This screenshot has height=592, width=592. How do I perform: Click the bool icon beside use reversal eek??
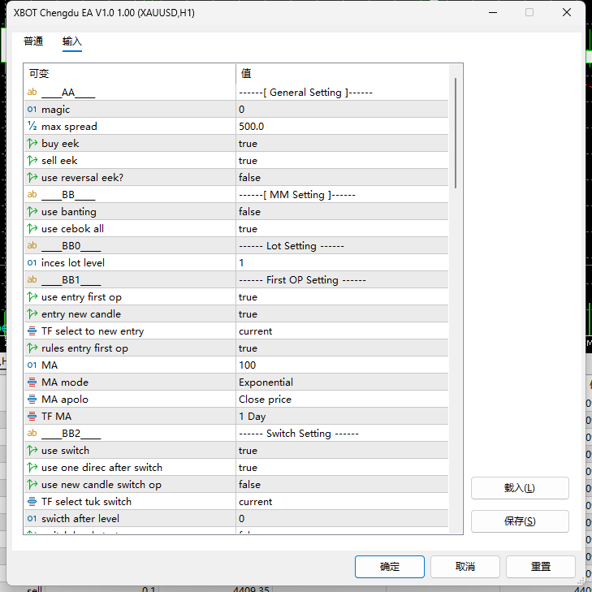32,178
